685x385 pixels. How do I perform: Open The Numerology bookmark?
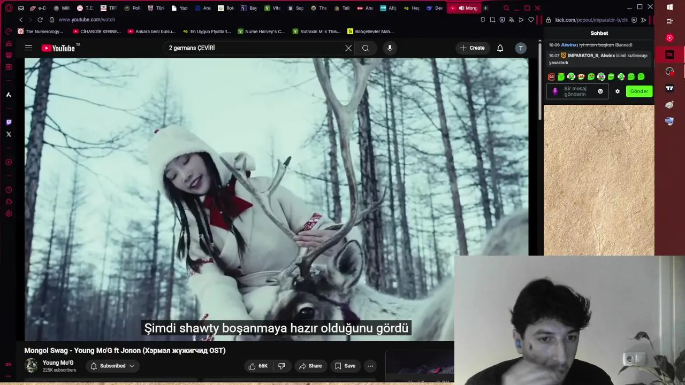point(41,32)
